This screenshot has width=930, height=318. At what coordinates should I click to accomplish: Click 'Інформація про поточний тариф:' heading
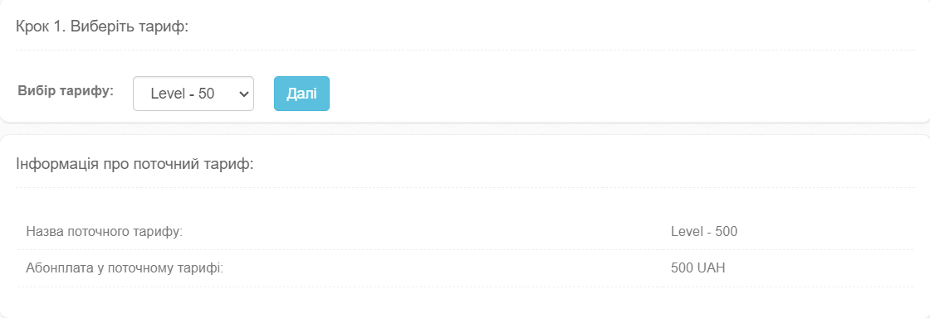click(x=135, y=164)
